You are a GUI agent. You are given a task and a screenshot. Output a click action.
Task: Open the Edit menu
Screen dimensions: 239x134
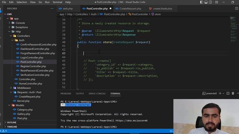[11, 2]
